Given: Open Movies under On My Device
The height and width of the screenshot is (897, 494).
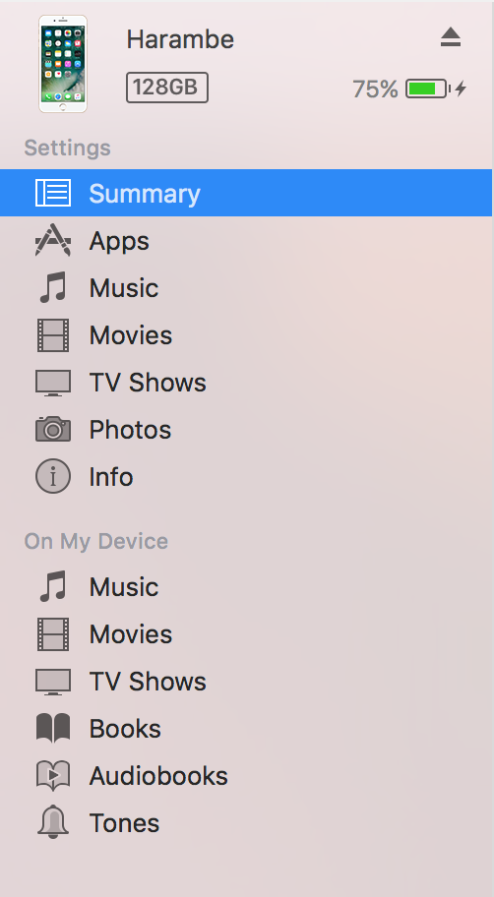Looking at the screenshot, I should (x=246, y=634).
